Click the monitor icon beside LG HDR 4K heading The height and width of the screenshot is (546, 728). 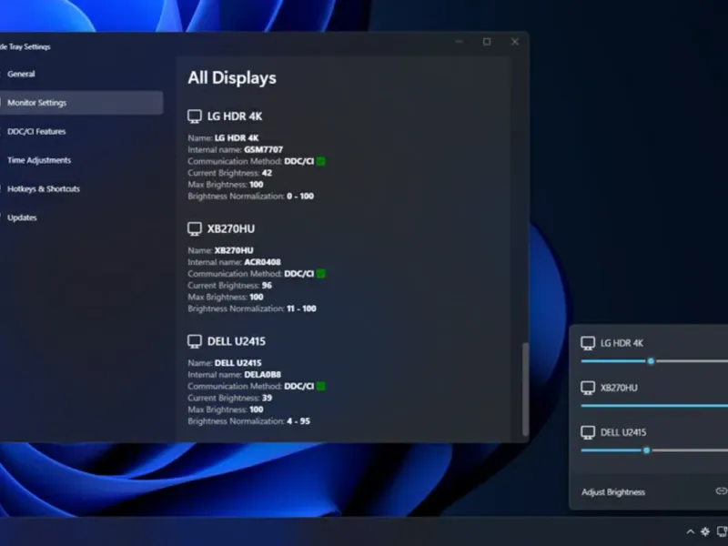195,116
